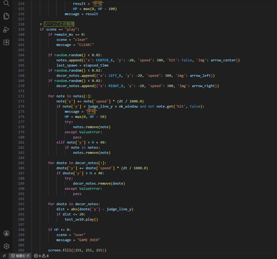The width and height of the screenshot is (277, 259).
Task: Place cursor in the "CLEAR!" string
Action: pos(86,45)
